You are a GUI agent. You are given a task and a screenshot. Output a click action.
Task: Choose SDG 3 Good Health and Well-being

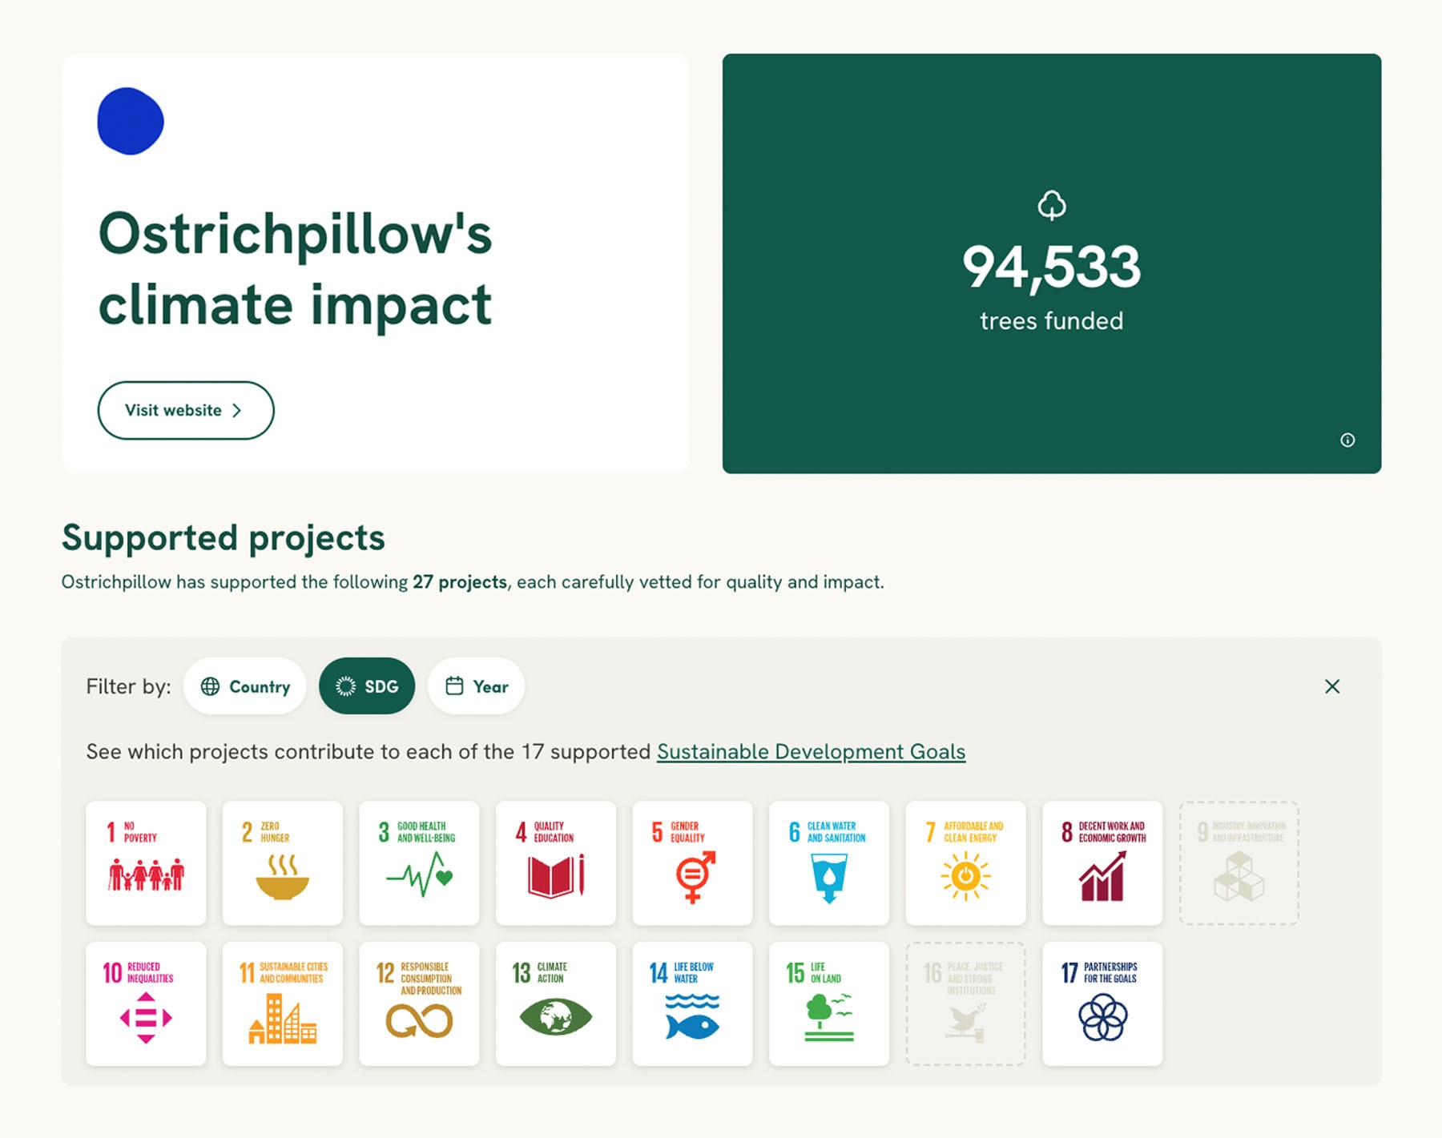[x=419, y=863]
